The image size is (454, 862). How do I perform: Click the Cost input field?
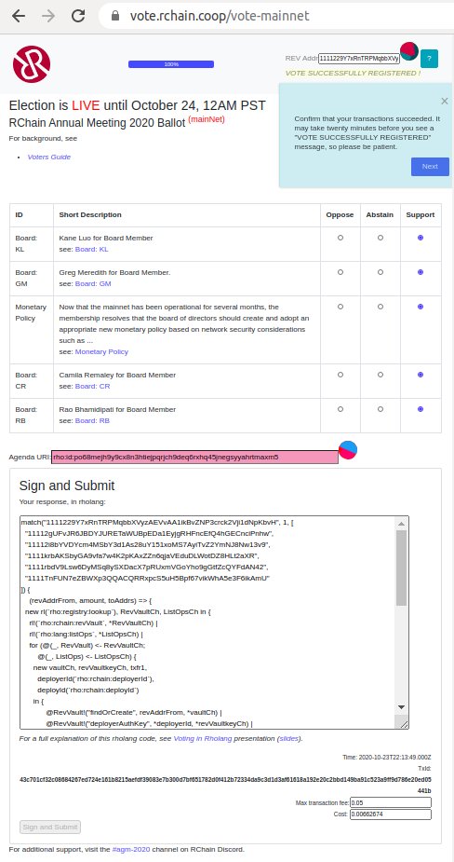(x=391, y=814)
